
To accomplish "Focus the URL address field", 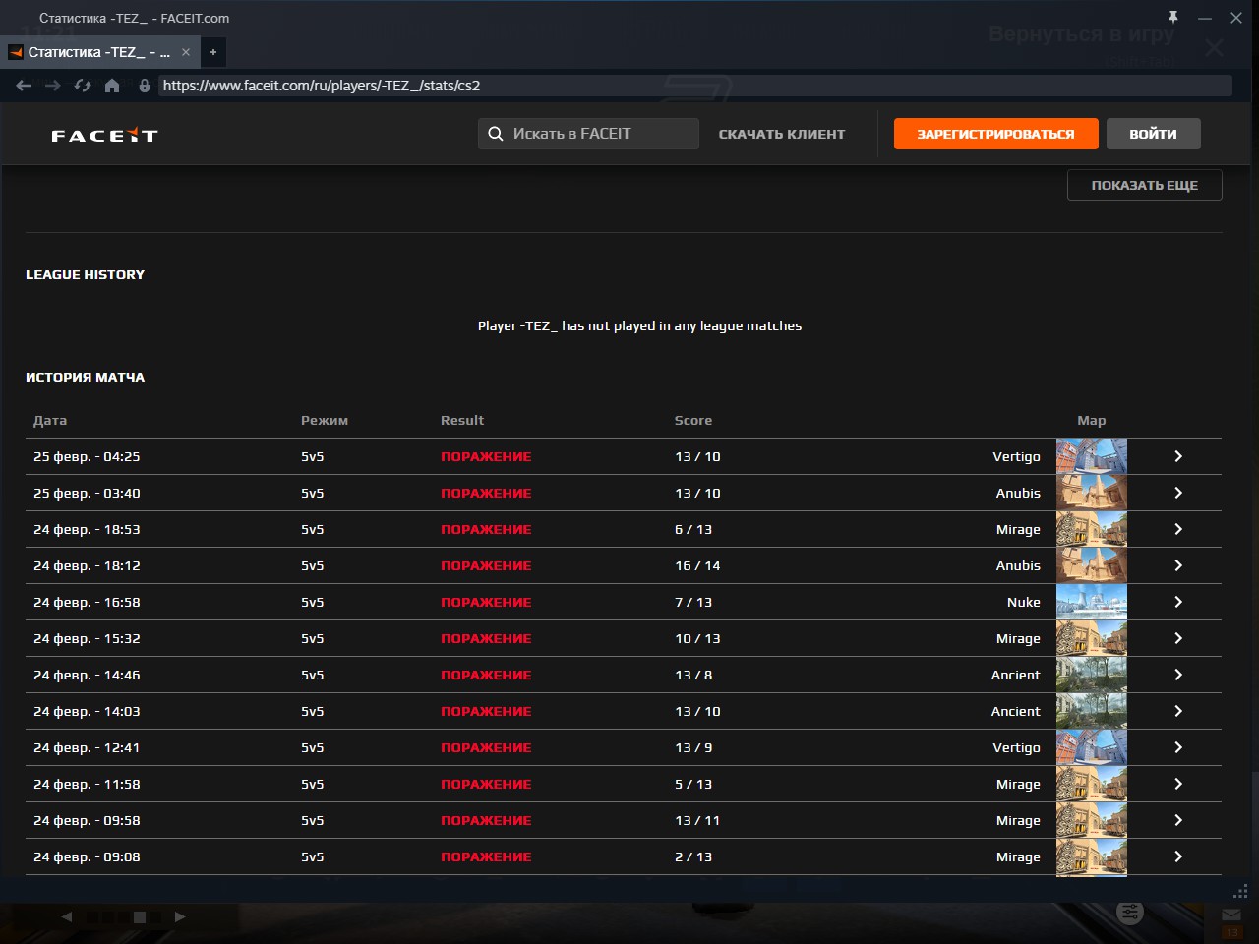I will [x=694, y=86].
